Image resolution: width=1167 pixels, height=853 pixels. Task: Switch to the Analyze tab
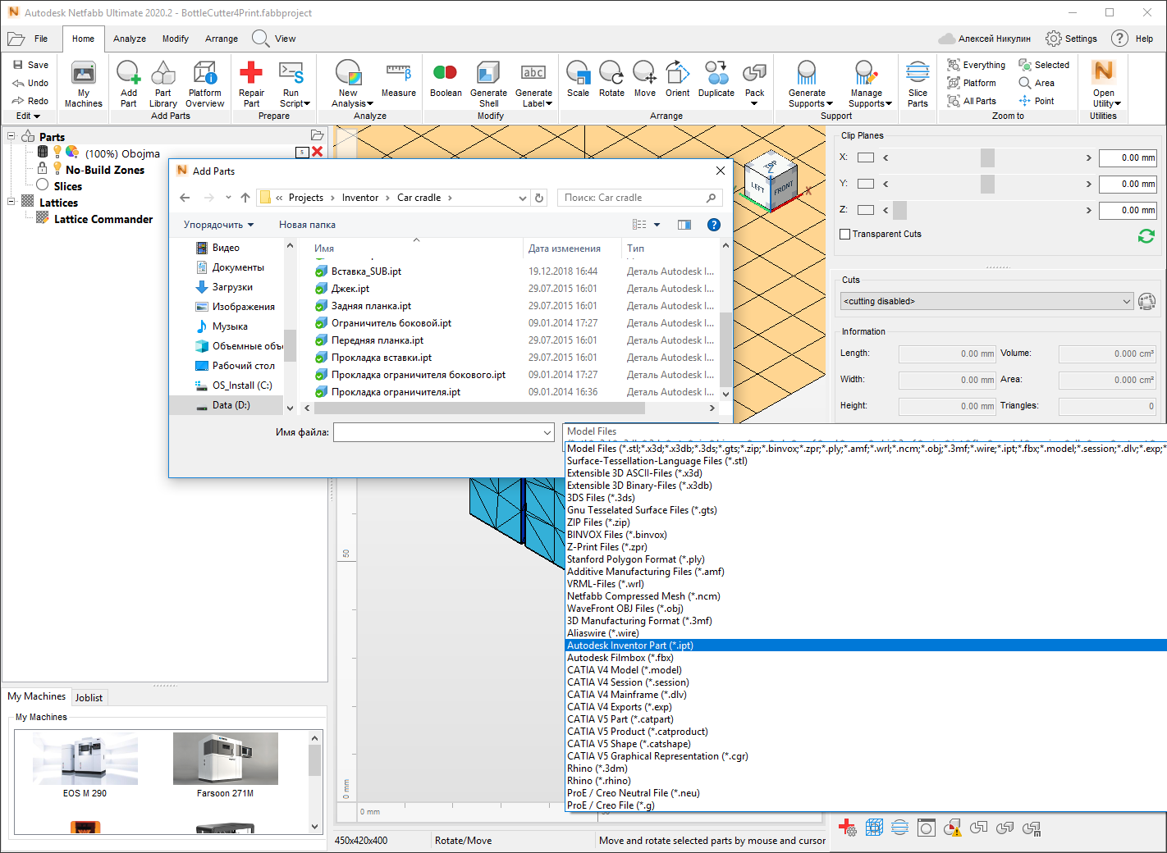[x=130, y=39]
